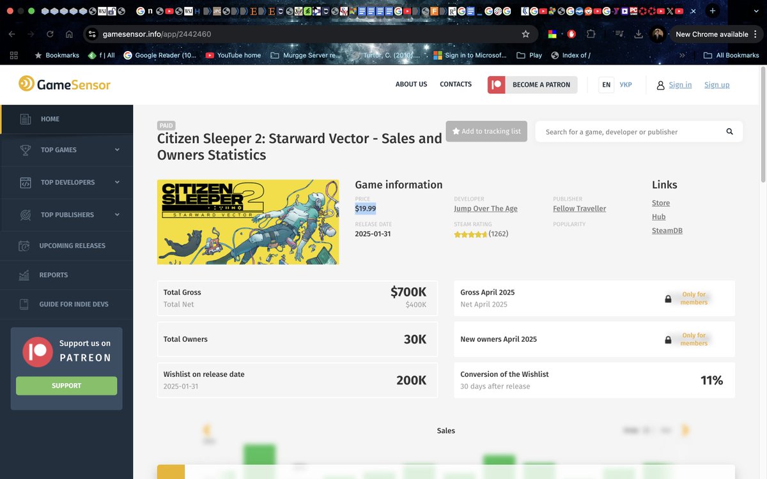Click the browser home icon

click(x=69, y=34)
